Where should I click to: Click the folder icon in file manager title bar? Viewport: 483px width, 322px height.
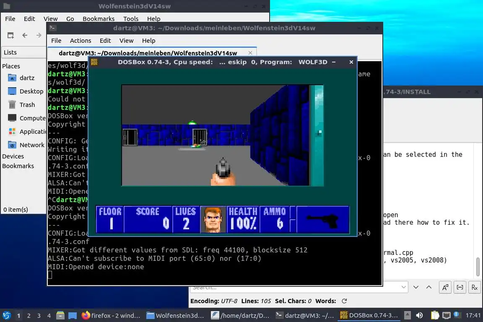pos(6,6)
